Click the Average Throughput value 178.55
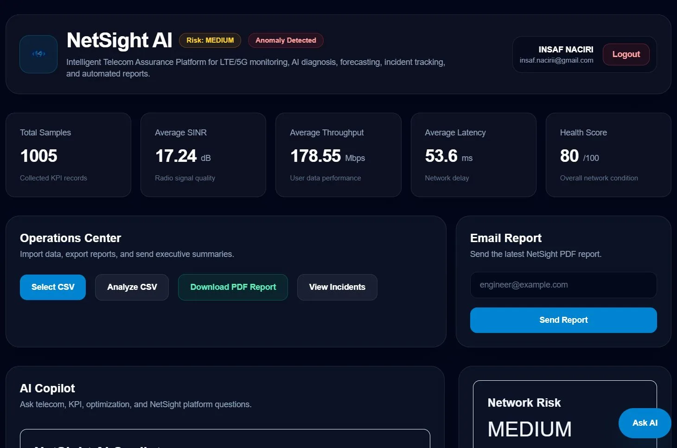The height and width of the screenshot is (448, 677). tap(316, 156)
